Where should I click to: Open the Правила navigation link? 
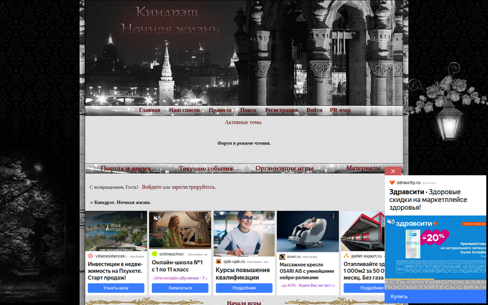[220, 110]
